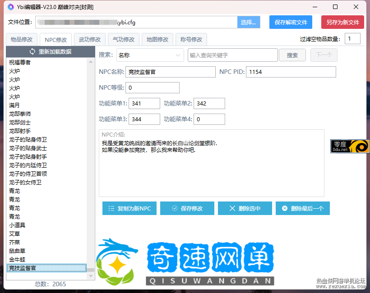
Task: Open the 气功修改 tab
Action: pyautogui.click(x=123, y=40)
